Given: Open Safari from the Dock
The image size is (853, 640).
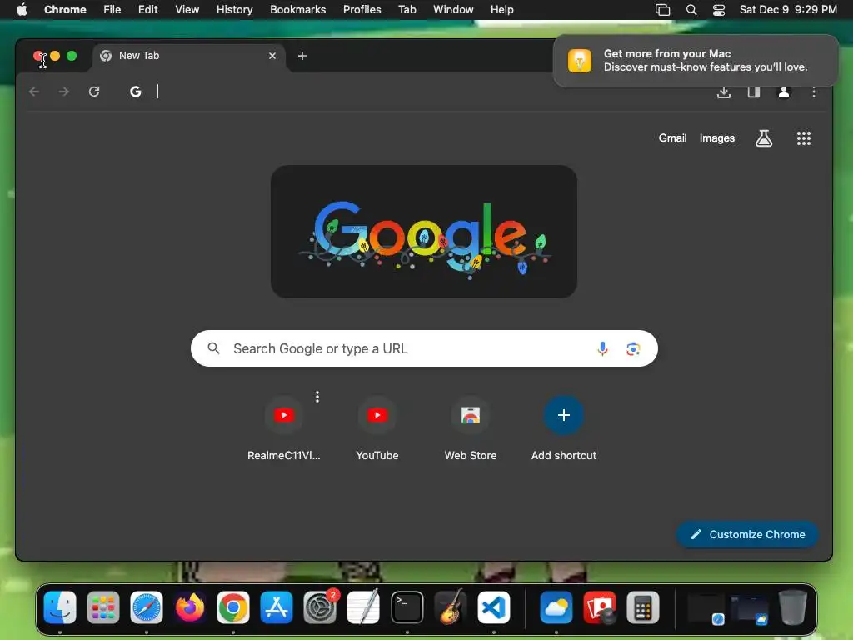Looking at the screenshot, I should [x=147, y=607].
